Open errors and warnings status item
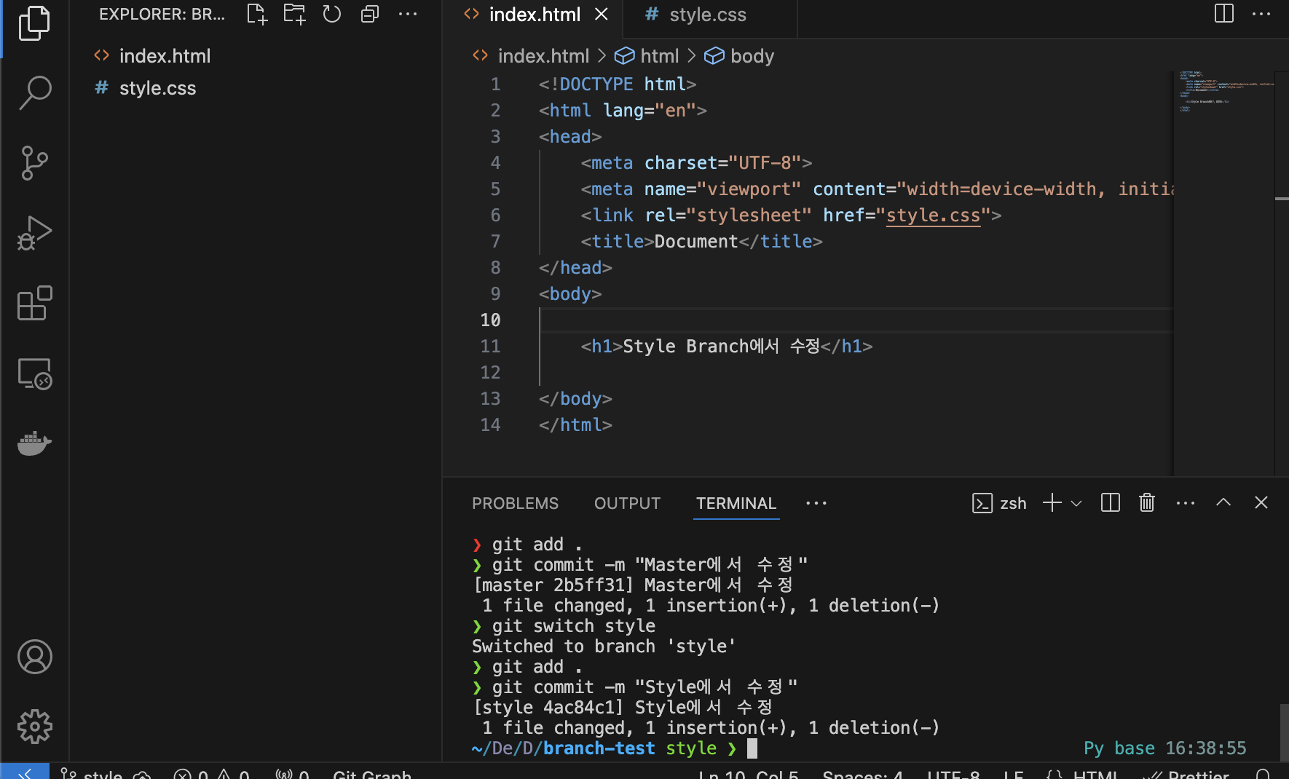This screenshot has width=1289, height=779. [211, 775]
